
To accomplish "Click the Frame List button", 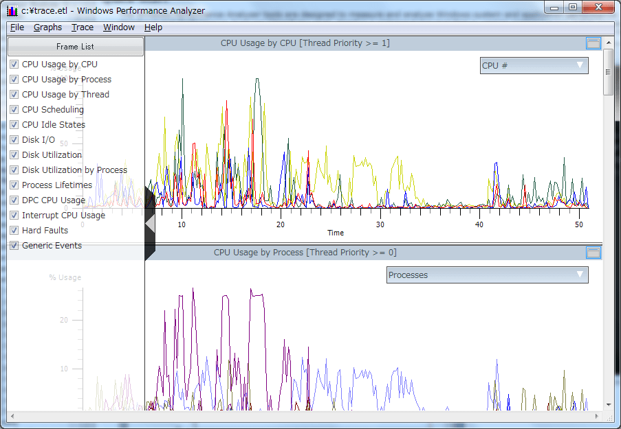I will [76, 47].
